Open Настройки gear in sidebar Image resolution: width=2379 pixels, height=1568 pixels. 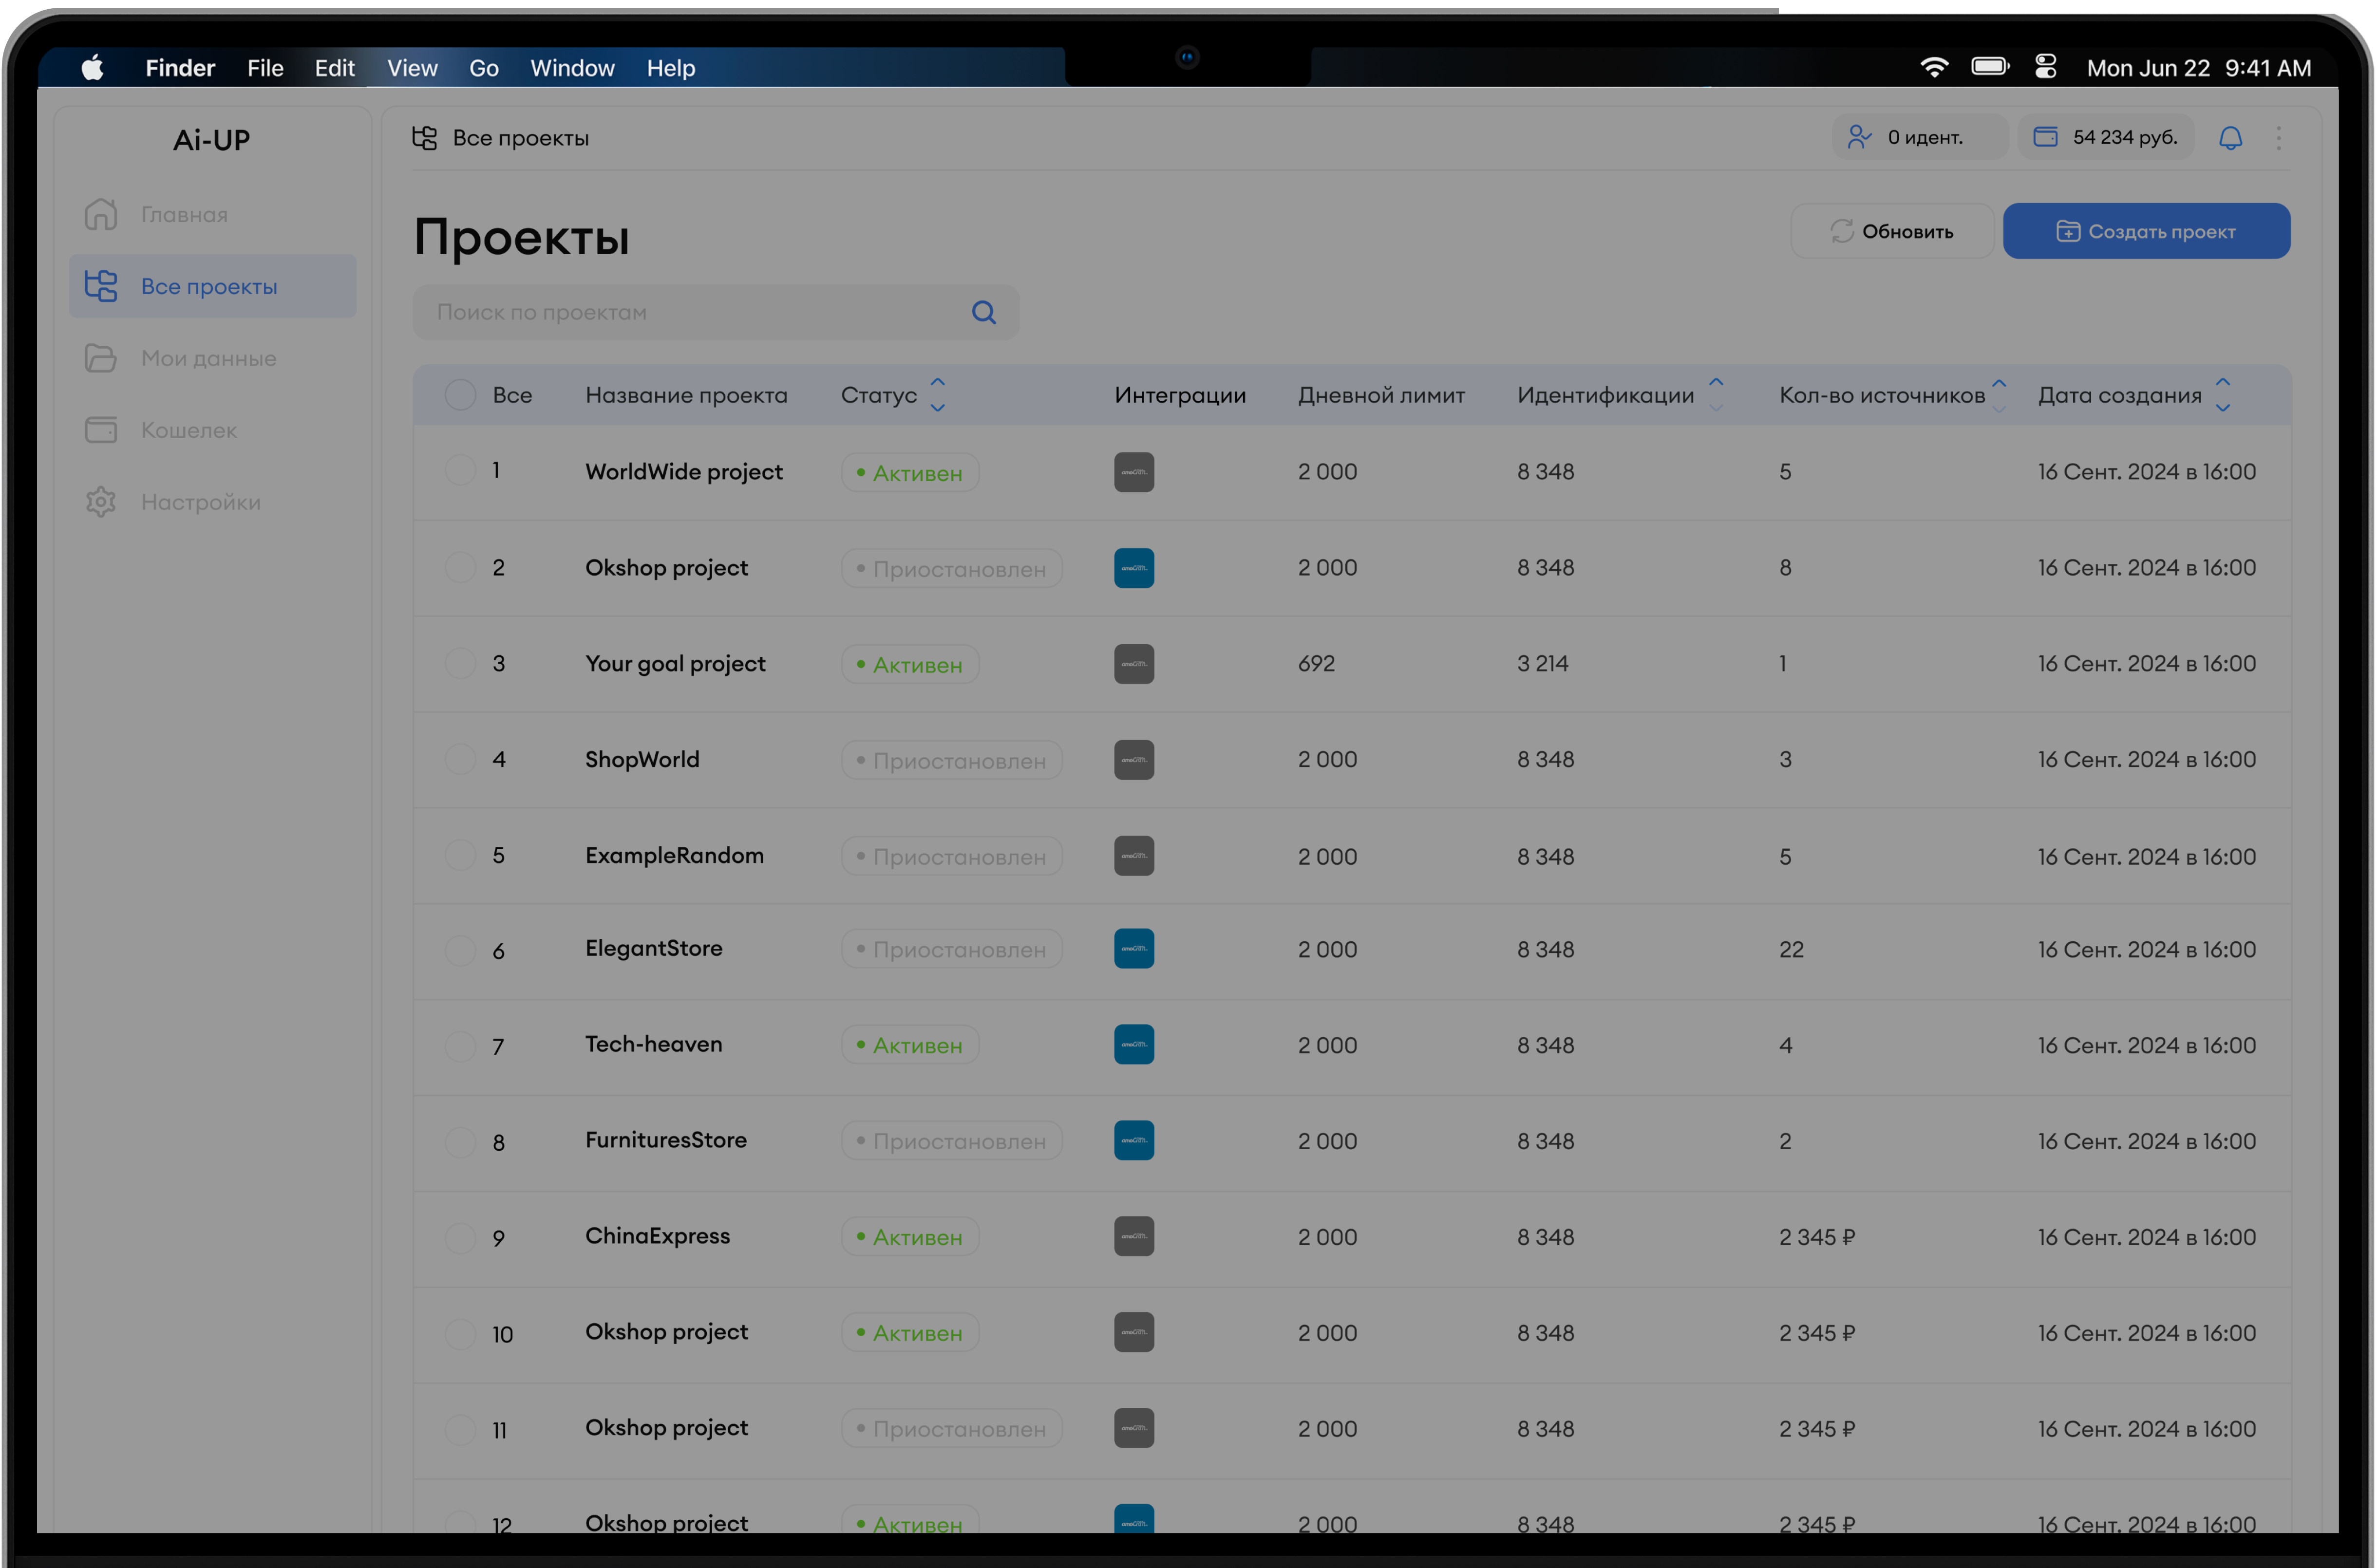(x=101, y=502)
